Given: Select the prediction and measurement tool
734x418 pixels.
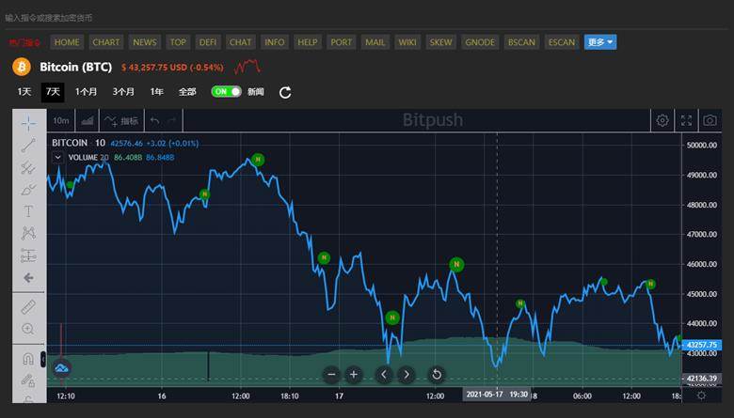Looking at the screenshot, I should [x=28, y=255].
